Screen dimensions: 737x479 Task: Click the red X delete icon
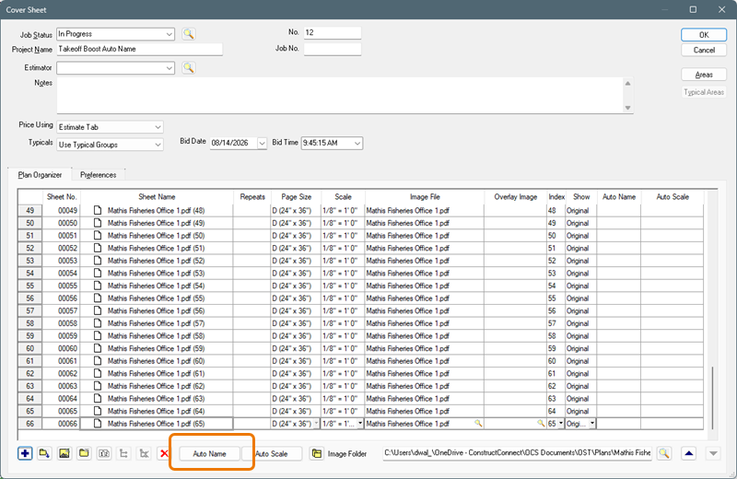[x=164, y=453]
